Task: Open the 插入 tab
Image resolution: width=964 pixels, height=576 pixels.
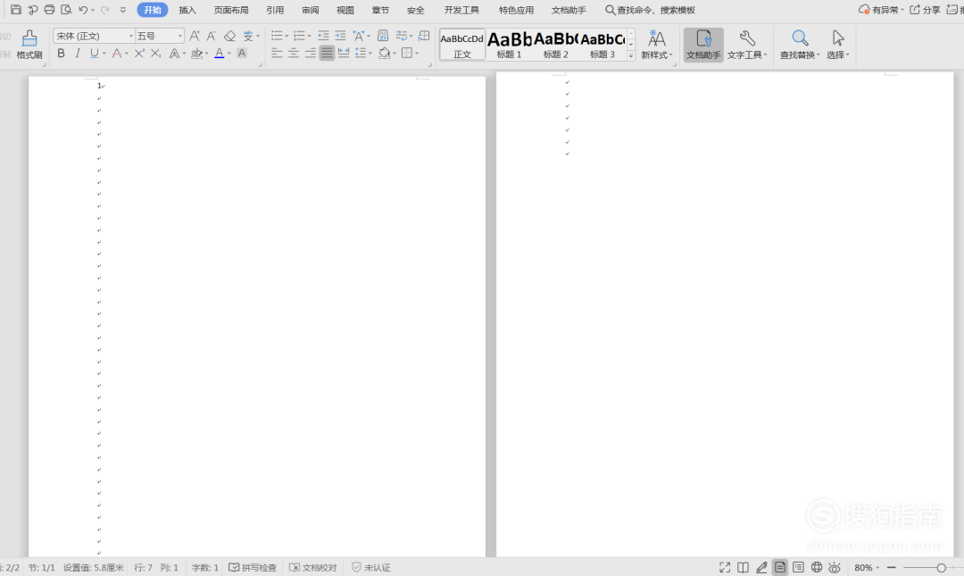Action: pyautogui.click(x=187, y=10)
